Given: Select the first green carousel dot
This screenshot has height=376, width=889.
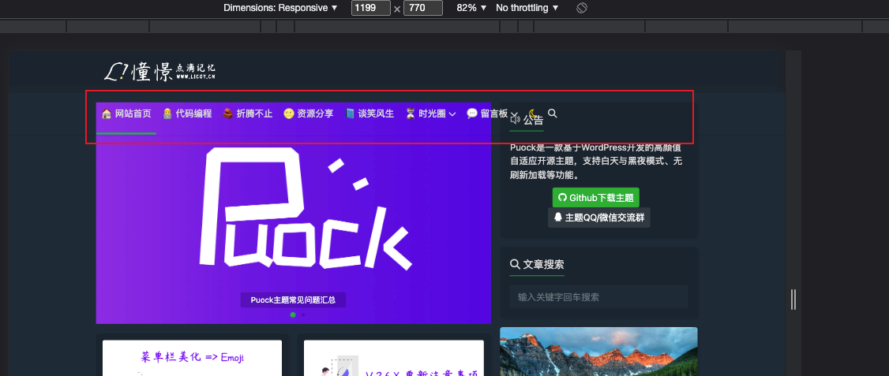Looking at the screenshot, I should click(293, 315).
